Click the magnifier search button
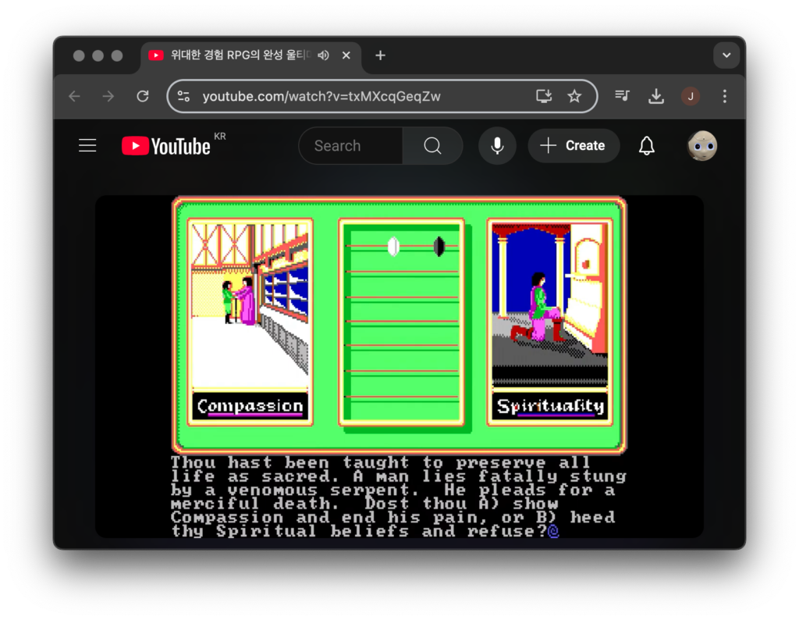 432,146
